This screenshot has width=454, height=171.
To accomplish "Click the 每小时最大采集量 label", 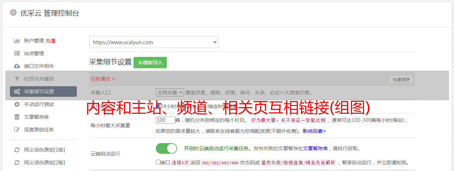I will (x=110, y=125).
